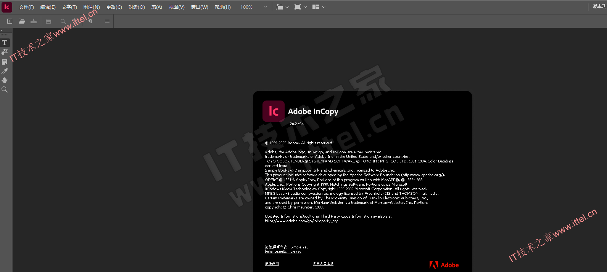Open the 对象(O) menu
The width and height of the screenshot is (607, 272).
coord(137,7)
